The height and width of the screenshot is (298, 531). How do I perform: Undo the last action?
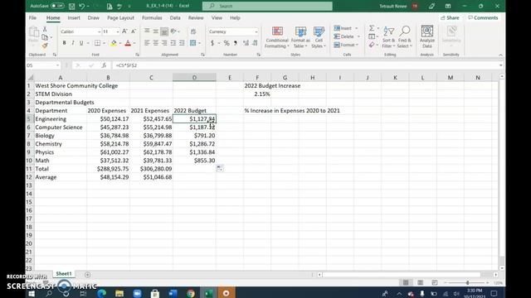(x=81, y=6)
